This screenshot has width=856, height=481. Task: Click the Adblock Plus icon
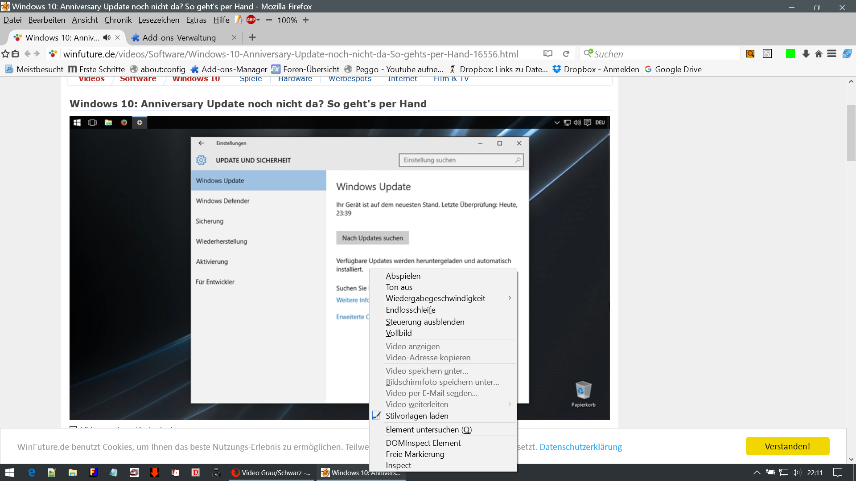point(251,20)
